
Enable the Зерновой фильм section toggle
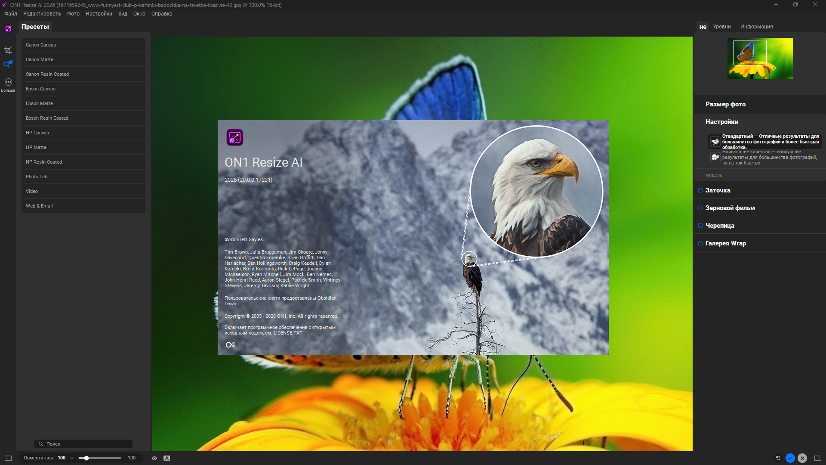[700, 208]
